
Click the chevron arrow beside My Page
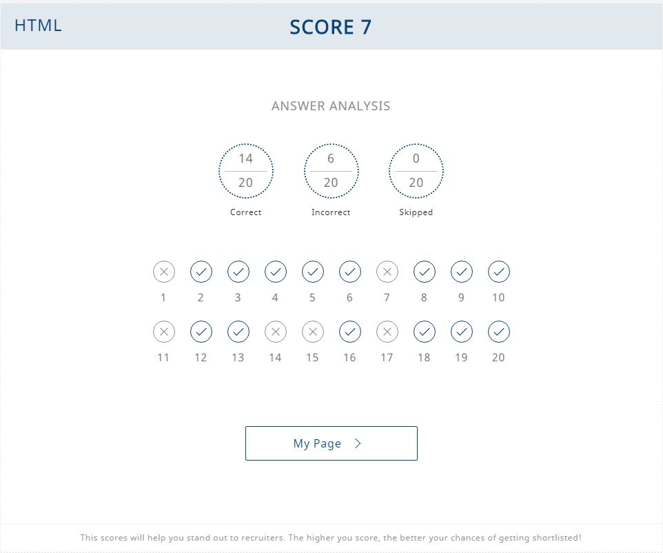pos(358,443)
